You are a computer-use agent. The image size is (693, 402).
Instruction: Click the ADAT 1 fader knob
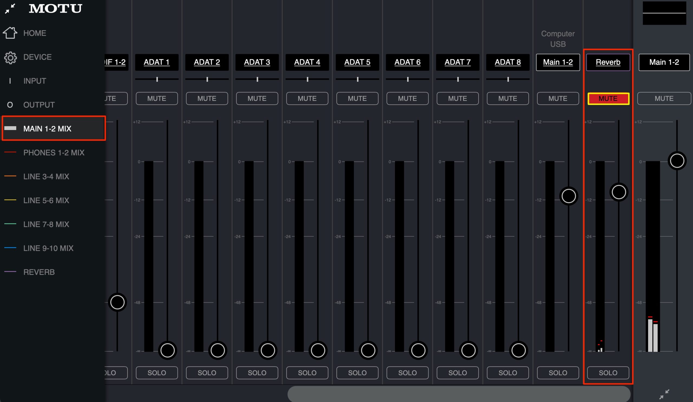pyautogui.click(x=168, y=351)
